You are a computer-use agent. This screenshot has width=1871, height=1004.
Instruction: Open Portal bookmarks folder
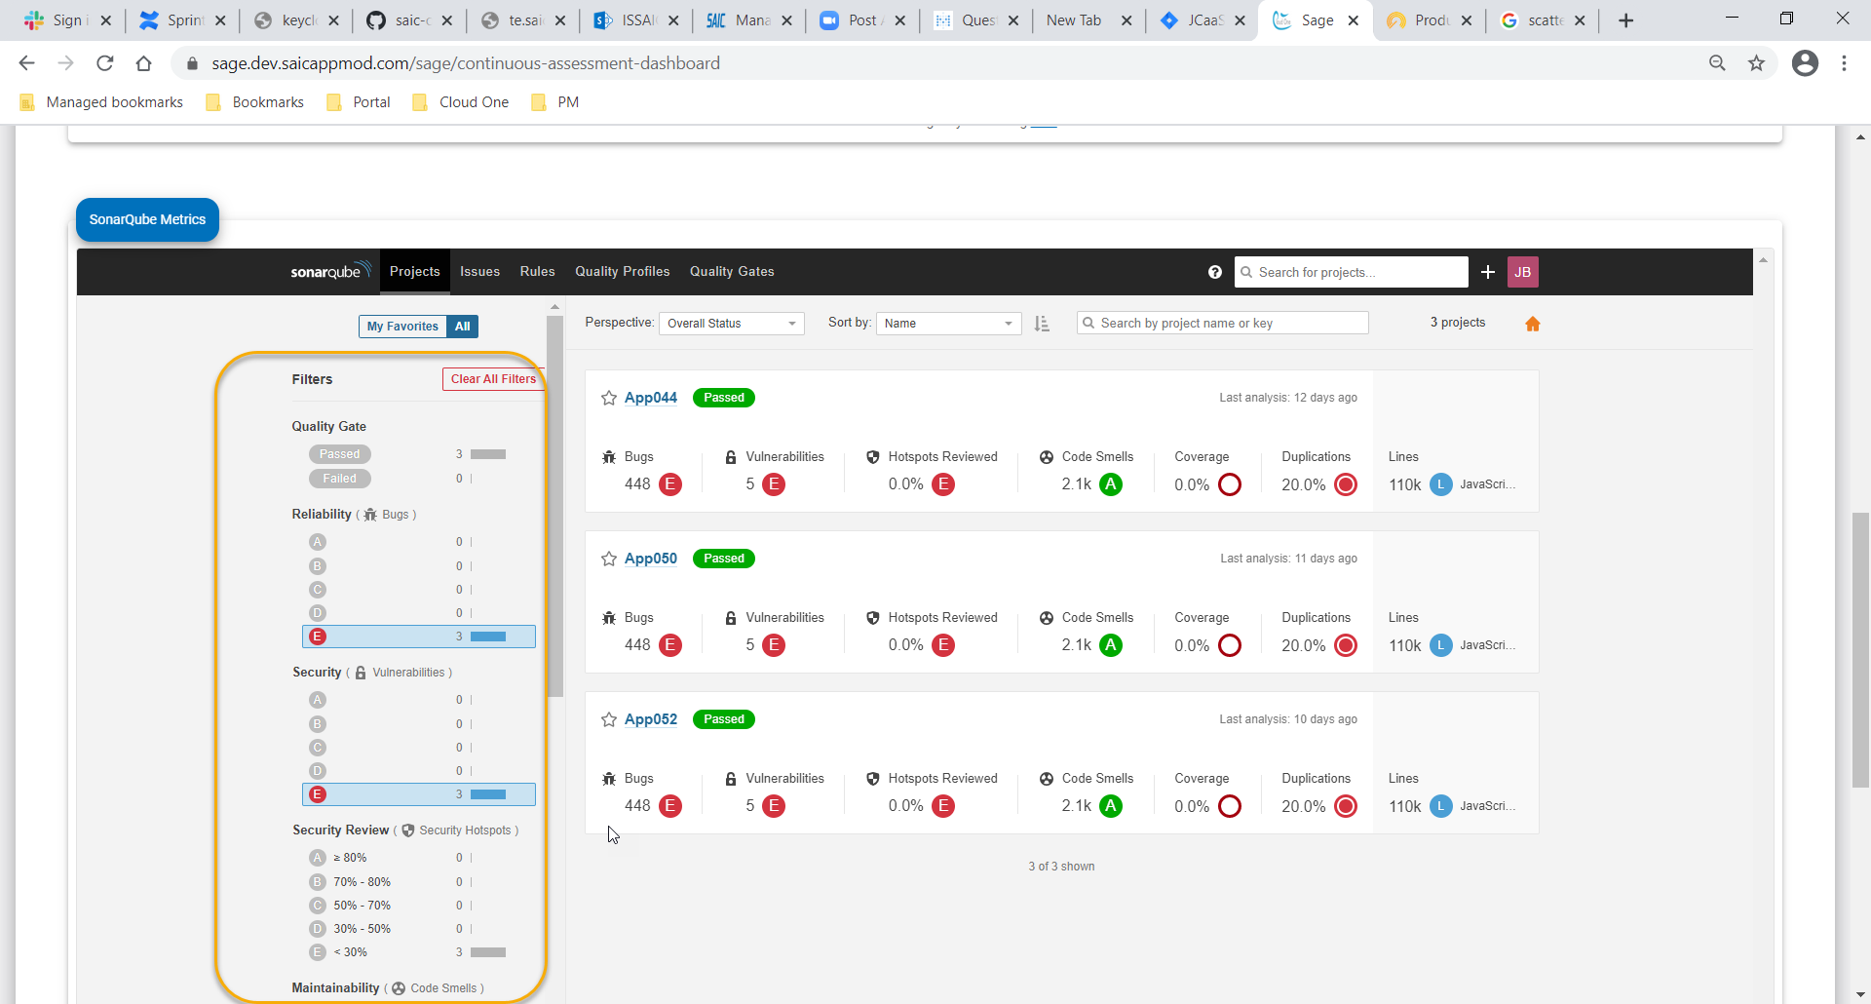(359, 102)
